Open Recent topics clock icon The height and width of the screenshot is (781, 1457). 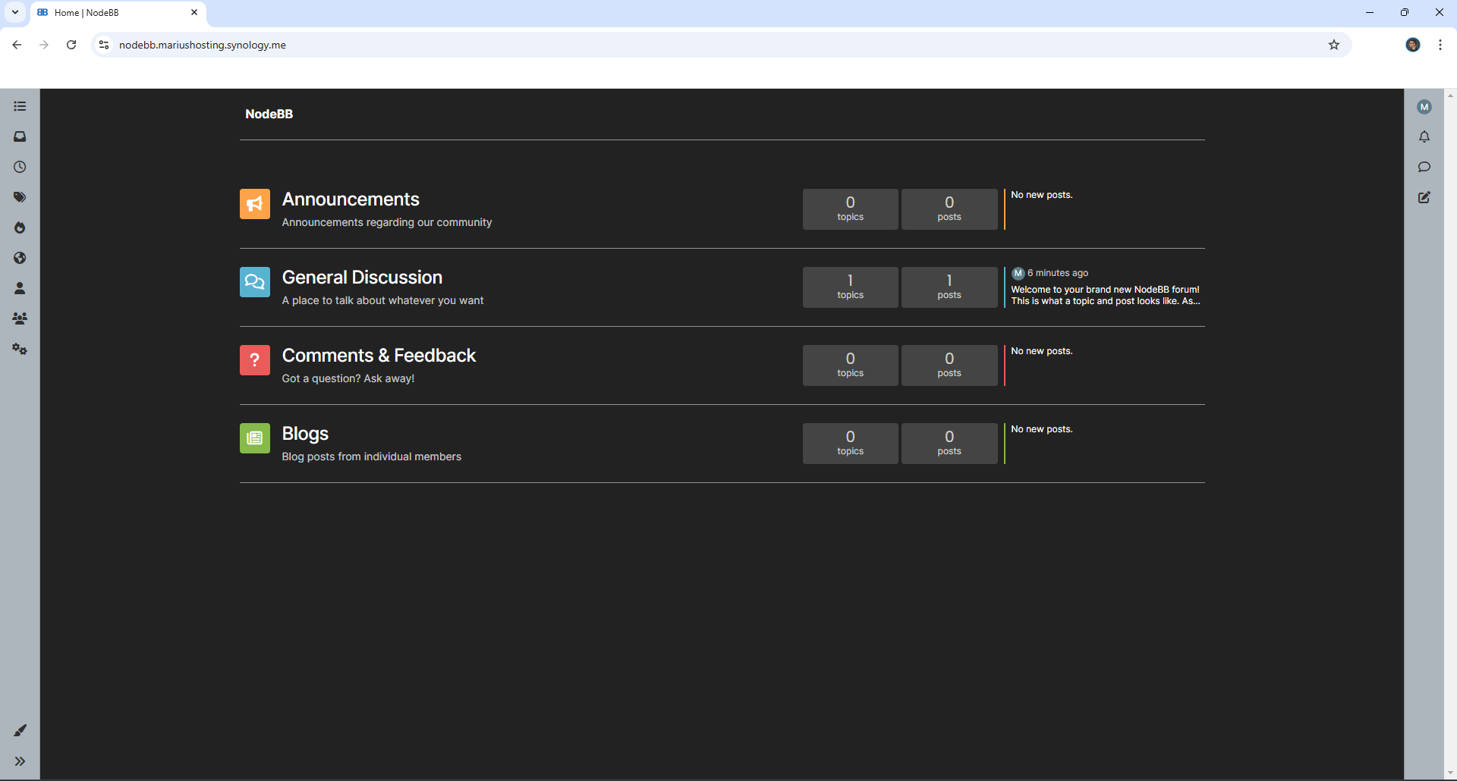(x=20, y=167)
